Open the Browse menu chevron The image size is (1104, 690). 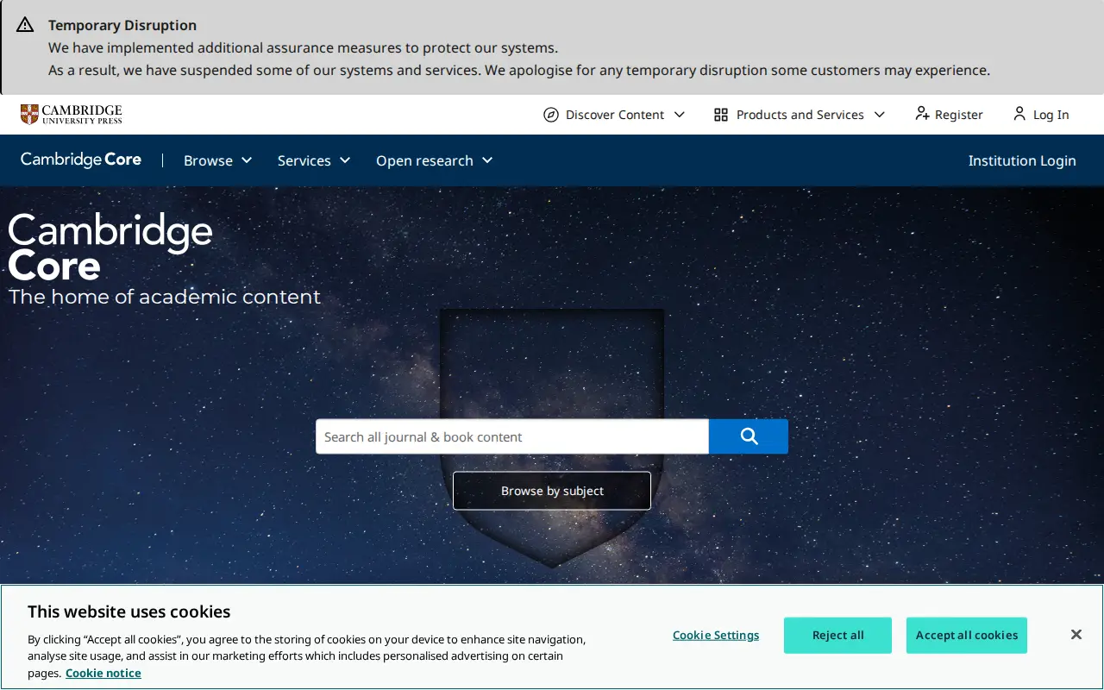click(247, 160)
